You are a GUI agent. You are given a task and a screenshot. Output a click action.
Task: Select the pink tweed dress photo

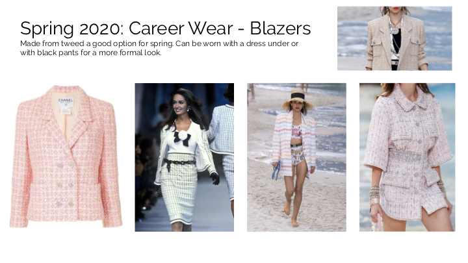(x=407, y=157)
